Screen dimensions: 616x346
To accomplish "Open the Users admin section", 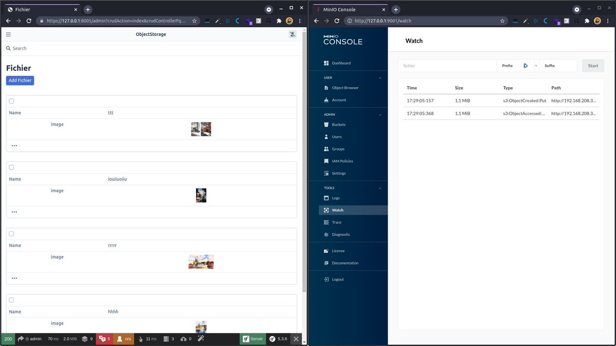I will tap(337, 136).
